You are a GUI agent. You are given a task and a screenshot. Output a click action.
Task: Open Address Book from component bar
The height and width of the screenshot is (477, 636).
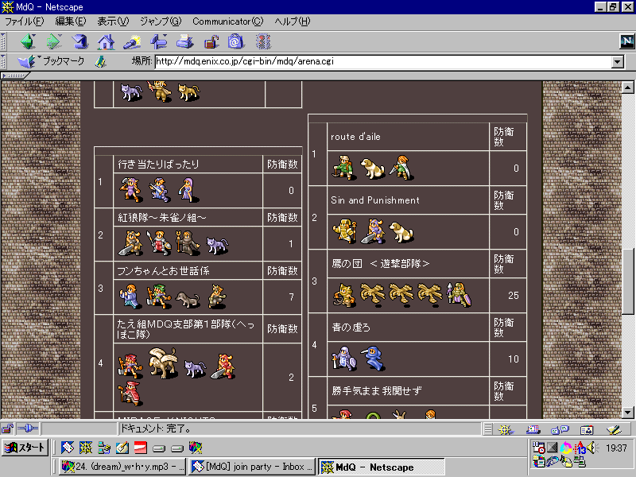(587, 429)
